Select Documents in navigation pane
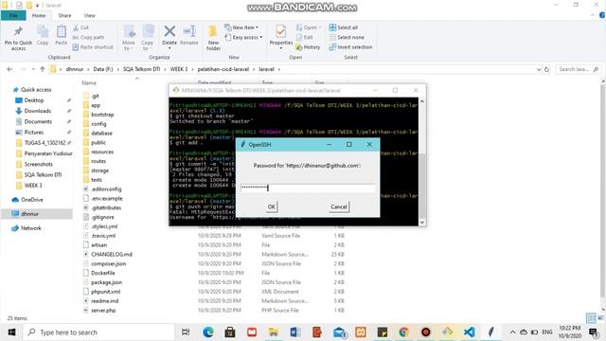Viewport: 606px width, 341px height. click(x=38, y=121)
